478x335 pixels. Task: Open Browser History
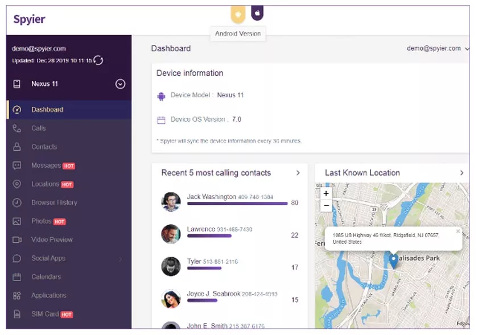coord(54,202)
